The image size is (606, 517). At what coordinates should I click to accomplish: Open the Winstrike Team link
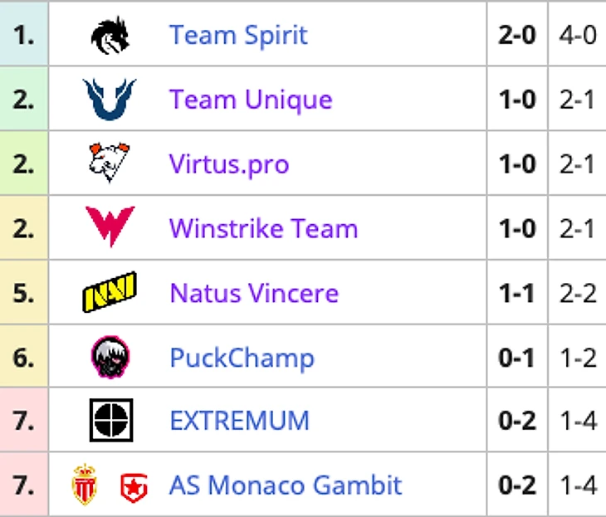coord(263,228)
